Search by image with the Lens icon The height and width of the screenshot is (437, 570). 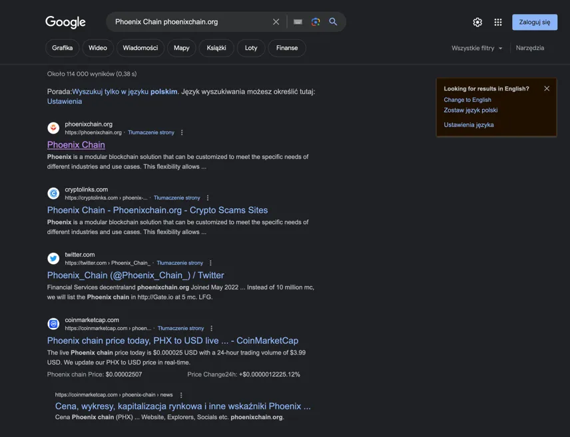click(316, 22)
